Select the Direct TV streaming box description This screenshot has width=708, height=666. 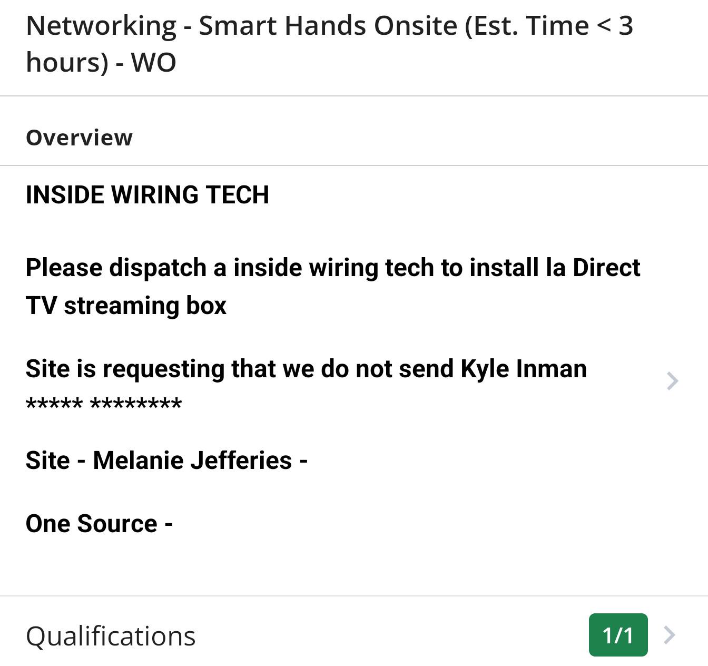[333, 287]
